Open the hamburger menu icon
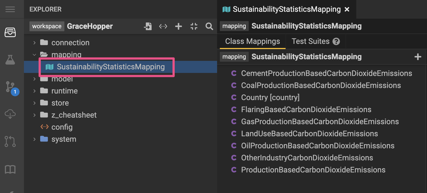 10,9
